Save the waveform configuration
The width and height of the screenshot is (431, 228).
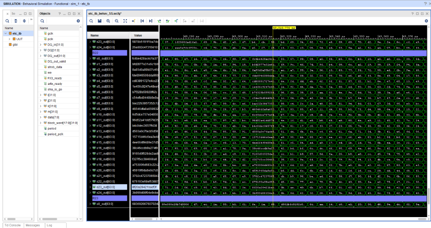99,21
